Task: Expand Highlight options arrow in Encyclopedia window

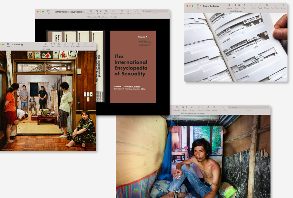Action: [117, 11]
